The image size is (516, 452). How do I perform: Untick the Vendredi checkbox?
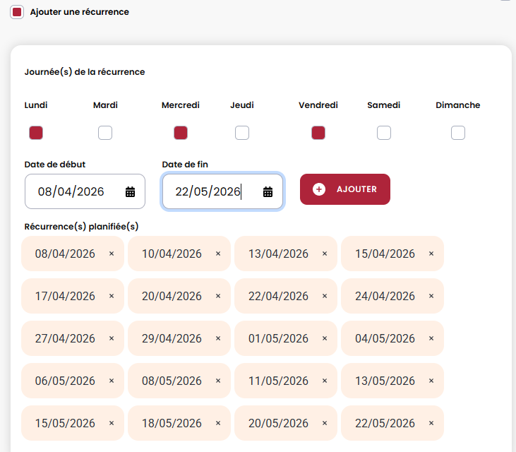click(318, 133)
